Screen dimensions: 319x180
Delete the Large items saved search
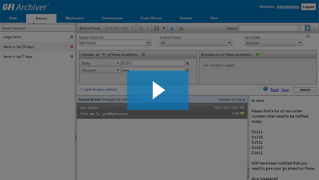tap(72, 37)
